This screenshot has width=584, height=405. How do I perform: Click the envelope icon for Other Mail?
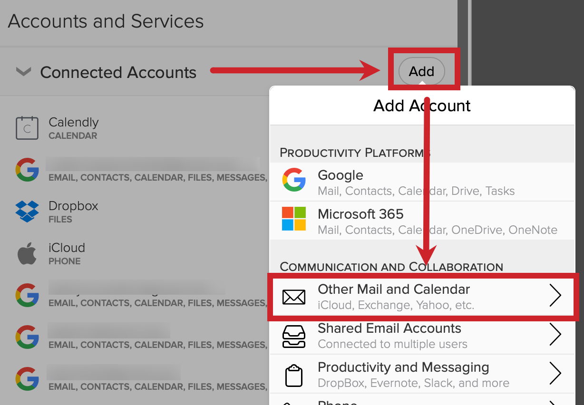click(294, 297)
